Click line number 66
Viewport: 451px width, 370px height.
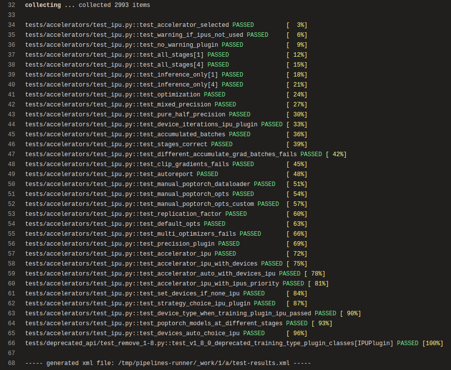coord(11,343)
